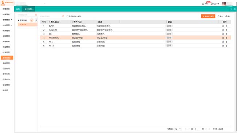Viewport: 237px width, 133px height.
Task: Click the edit icon in the highlighted row 4
Action: coord(223,38)
